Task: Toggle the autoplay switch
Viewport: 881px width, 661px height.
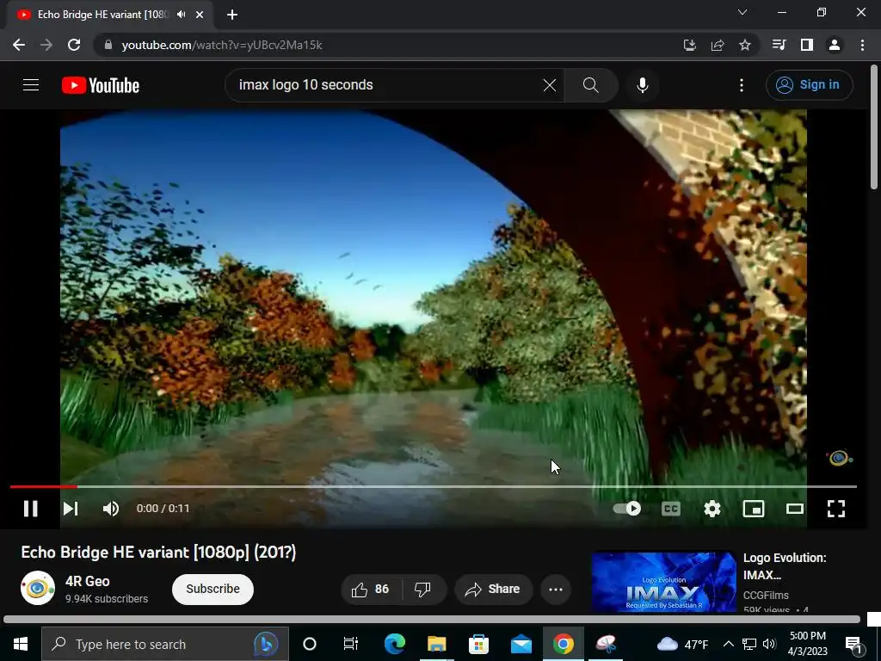Action: 627,509
